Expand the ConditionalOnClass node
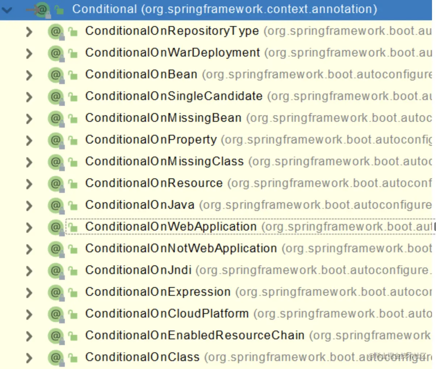 tap(29, 358)
